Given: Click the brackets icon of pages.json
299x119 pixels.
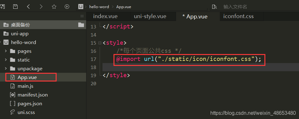Looking at the screenshot, I should click(x=13, y=104).
